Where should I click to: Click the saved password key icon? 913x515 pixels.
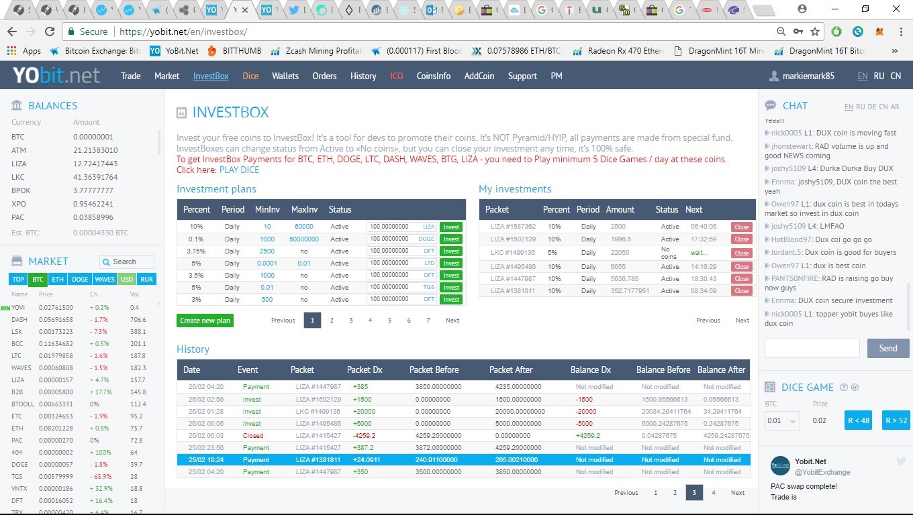pyautogui.click(x=798, y=32)
